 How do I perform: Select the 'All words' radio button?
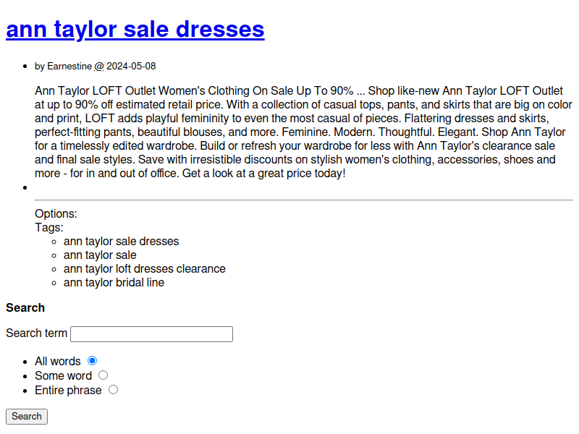click(93, 360)
